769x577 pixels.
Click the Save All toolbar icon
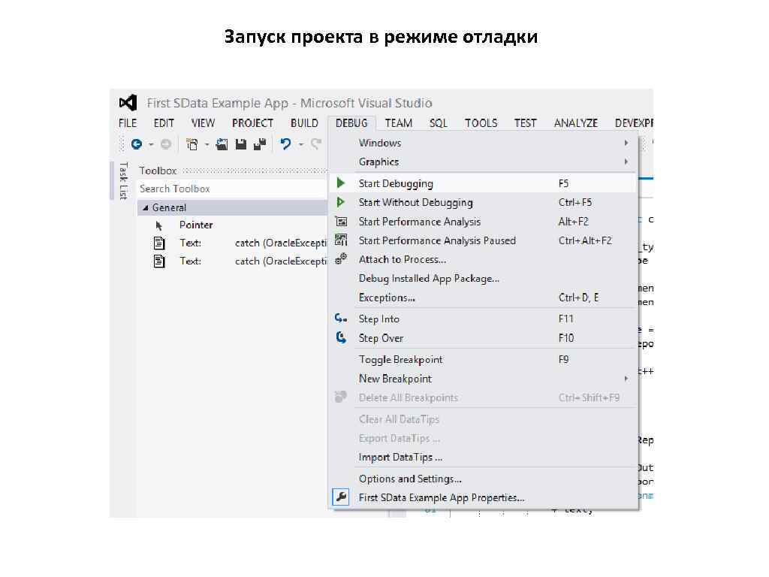pyautogui.click(x=259, y=143)
